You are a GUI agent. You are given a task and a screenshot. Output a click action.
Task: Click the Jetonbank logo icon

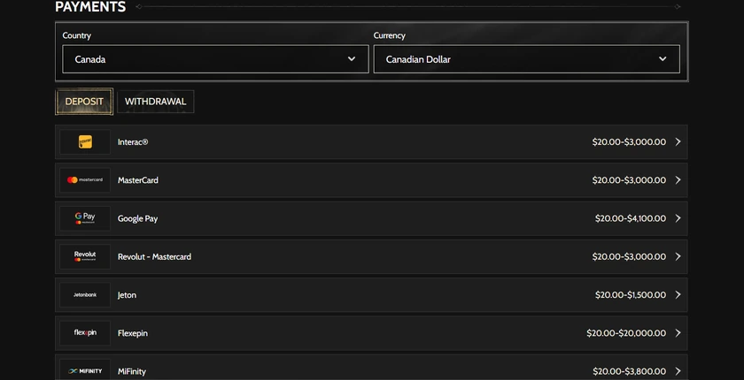click(85, 295)
